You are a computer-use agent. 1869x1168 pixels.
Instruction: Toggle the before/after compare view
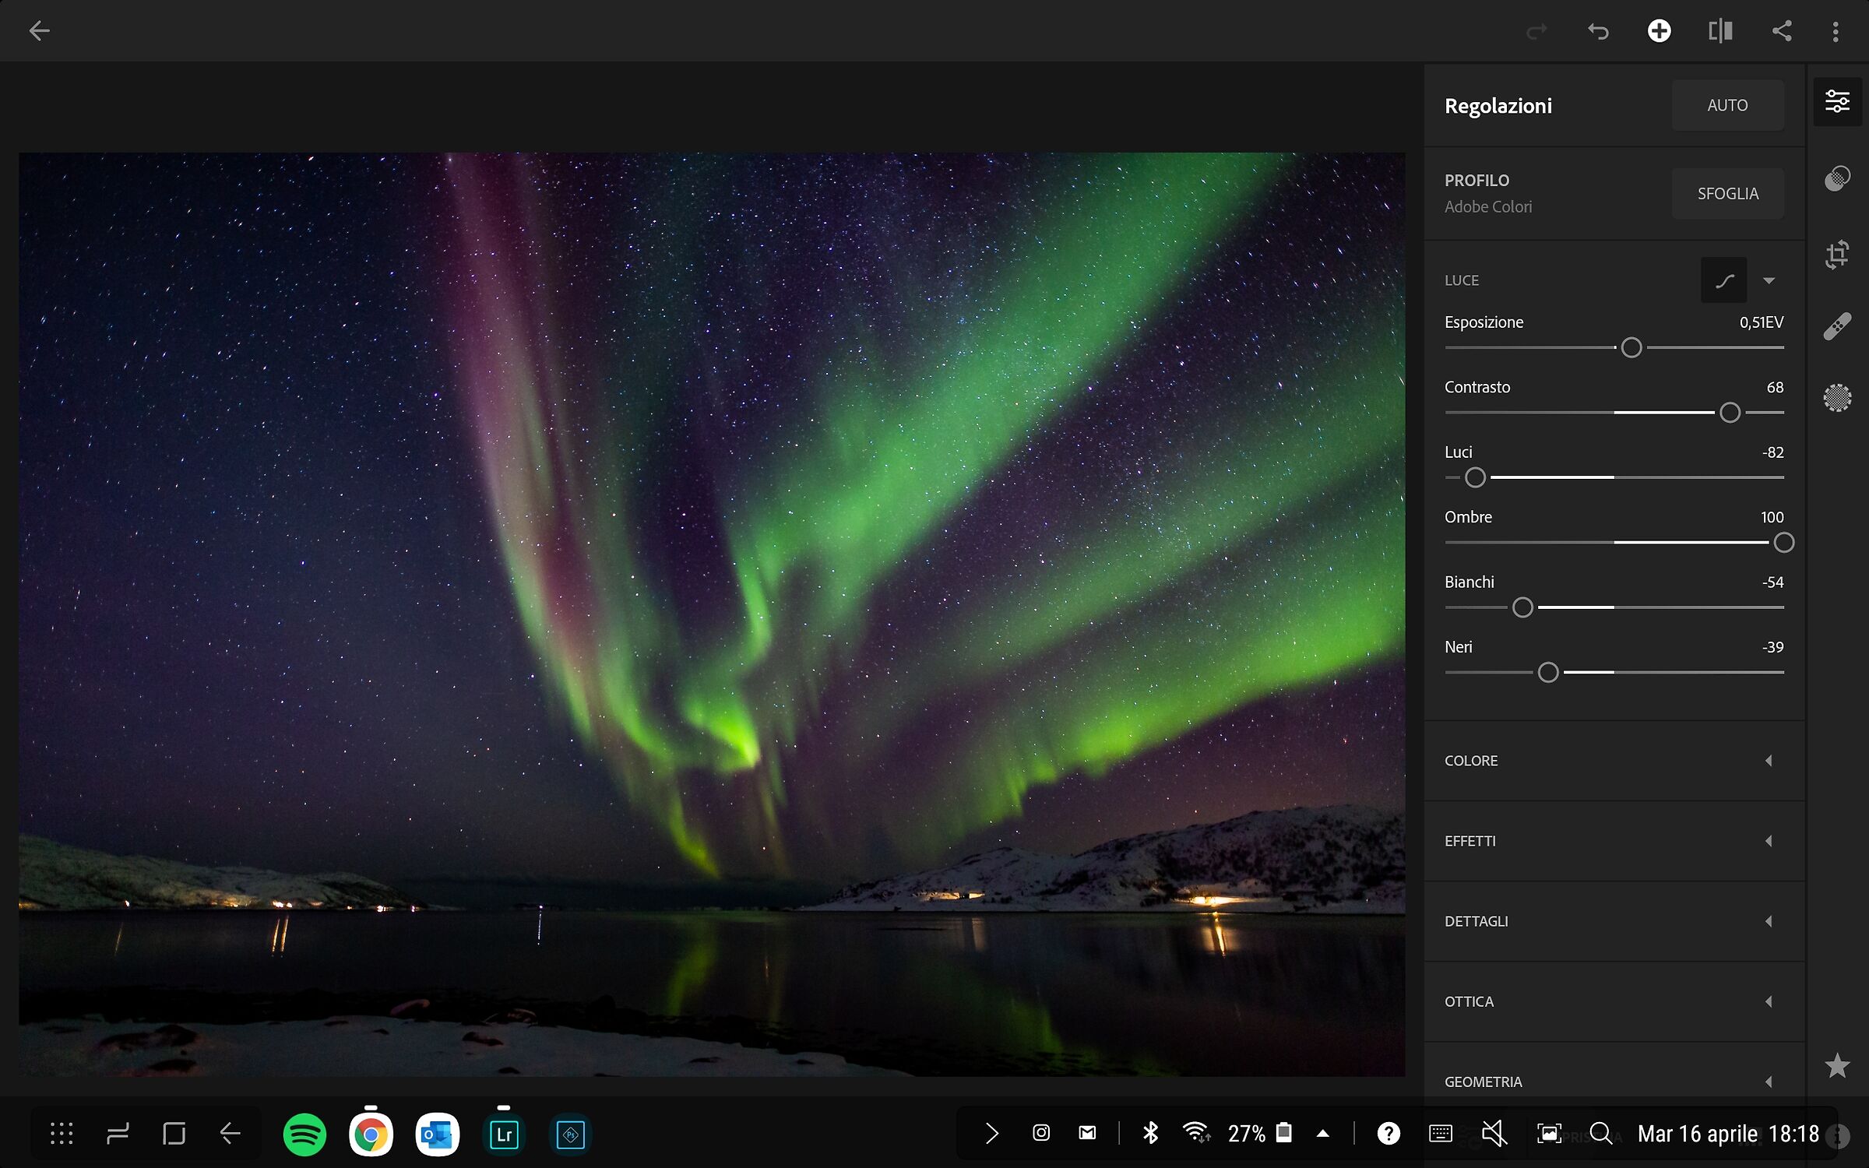click(x=1720, y=31)
